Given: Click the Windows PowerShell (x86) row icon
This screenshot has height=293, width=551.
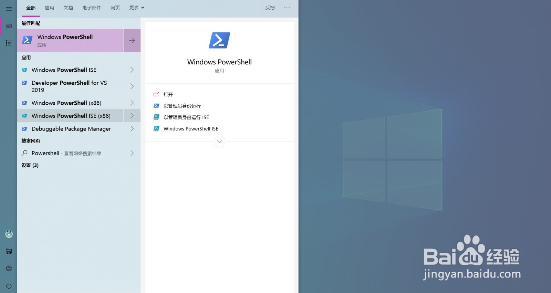Looking at the screenshot, I should (24, 103).
